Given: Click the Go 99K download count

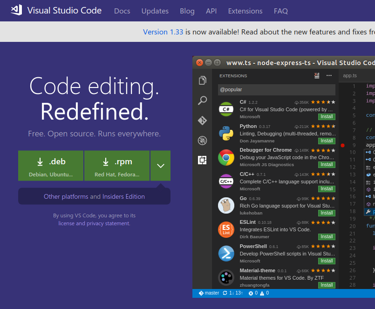Looking at the screenshot, I should pyautogui.click(x=303, y=199).
